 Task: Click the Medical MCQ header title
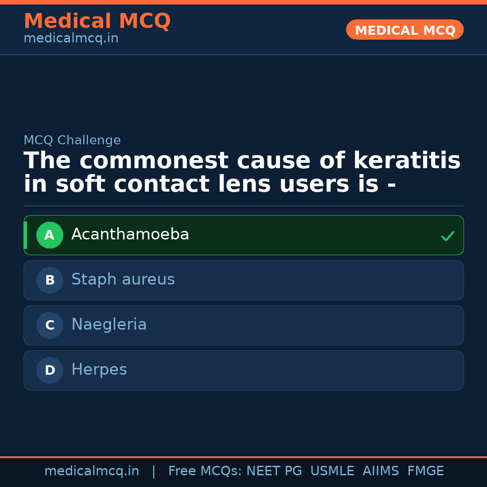click(97, 21)
